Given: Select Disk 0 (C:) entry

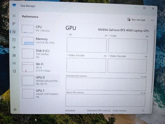Looking at the screenshot, I should coord(40,54).
